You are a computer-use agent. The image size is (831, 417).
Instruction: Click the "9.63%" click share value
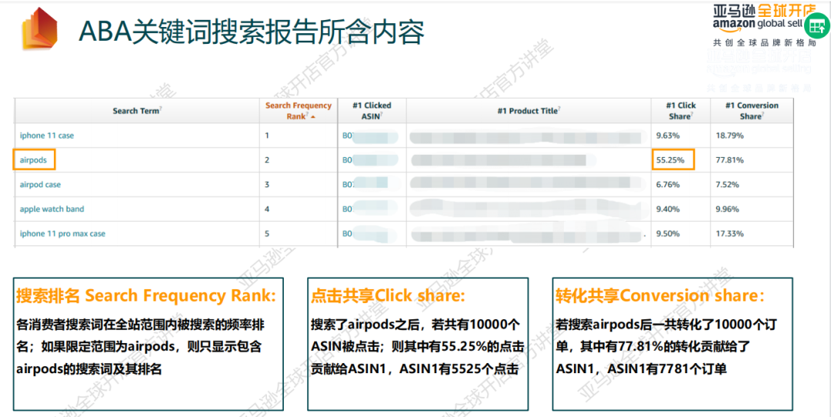click(668, 135)
